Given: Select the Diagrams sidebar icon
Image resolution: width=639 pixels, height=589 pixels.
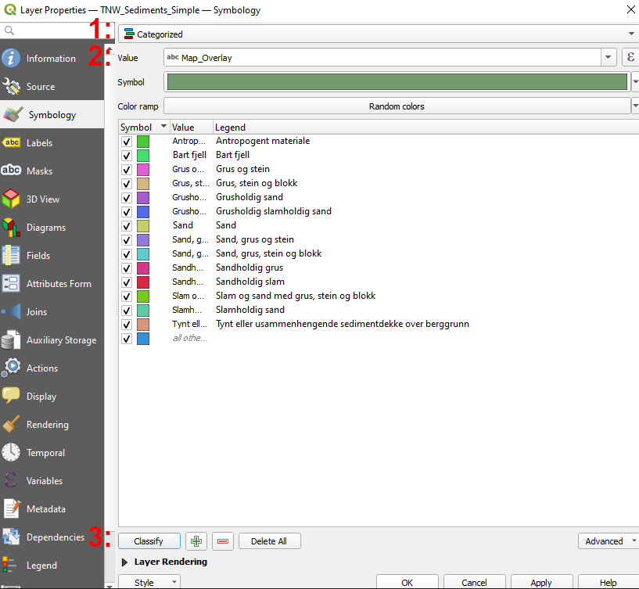Looking at the screenshot, I should pos(11,228).
